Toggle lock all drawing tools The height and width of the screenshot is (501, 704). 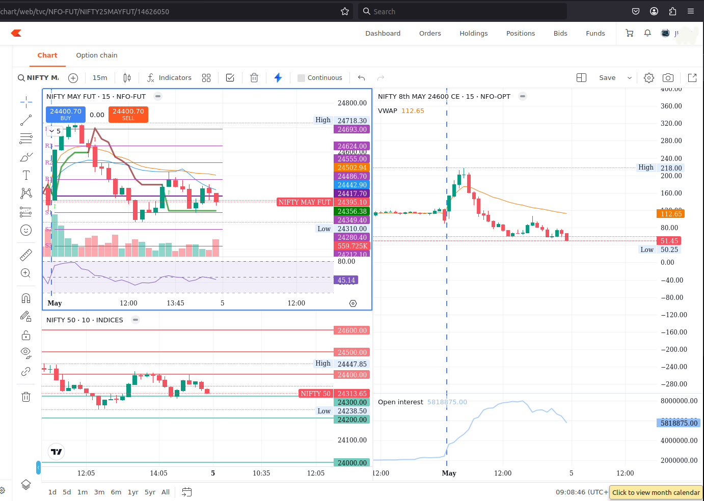(x=26, y=335)
